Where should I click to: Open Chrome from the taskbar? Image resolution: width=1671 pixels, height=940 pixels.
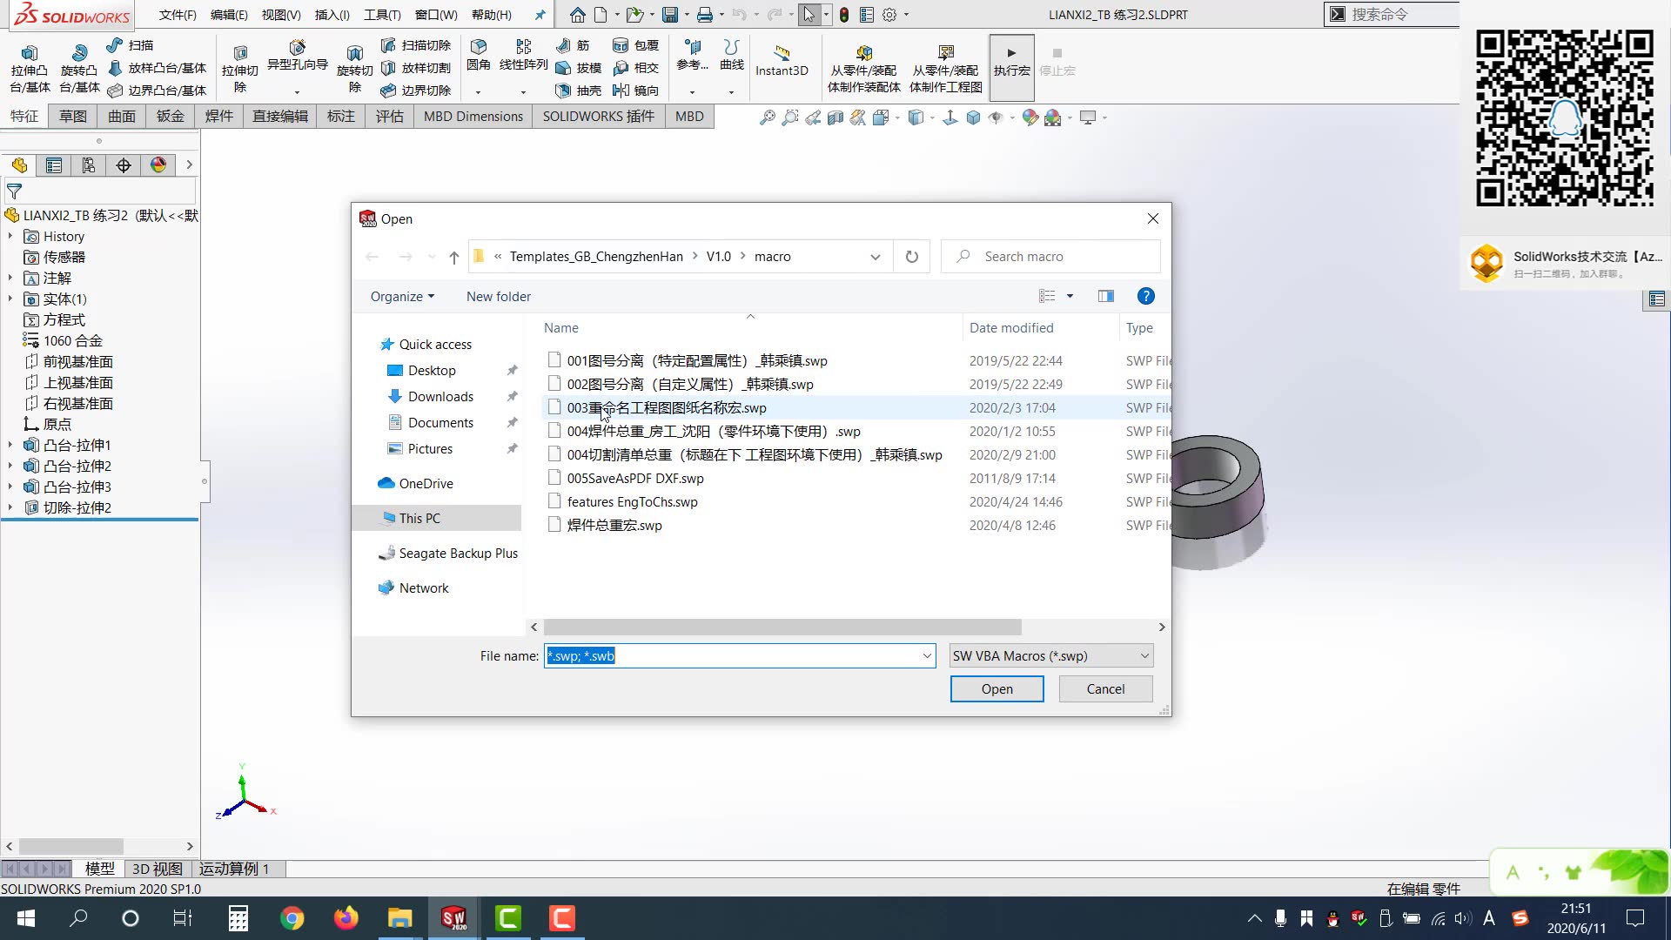292,918
